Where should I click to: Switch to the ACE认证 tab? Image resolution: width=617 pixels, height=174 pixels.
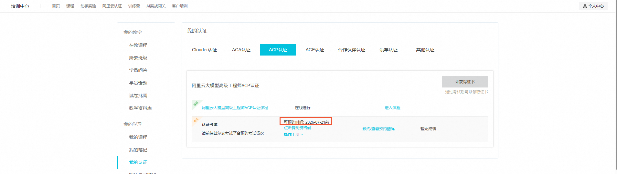pos(315,50)
